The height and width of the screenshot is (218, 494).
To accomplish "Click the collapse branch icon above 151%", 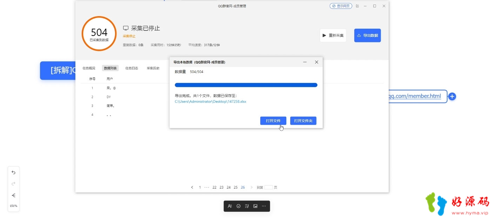I will tap(13, 195).
